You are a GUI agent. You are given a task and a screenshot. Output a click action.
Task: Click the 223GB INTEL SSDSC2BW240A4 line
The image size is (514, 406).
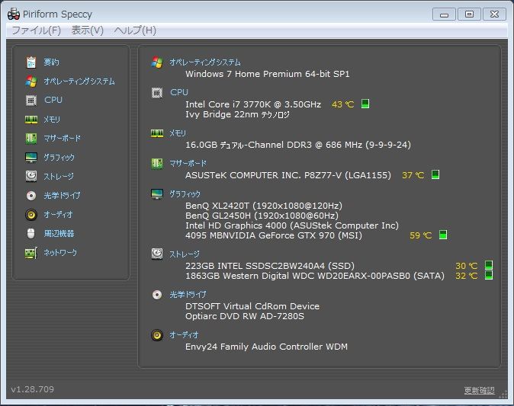pyautogui.click(x=270, y=266)
